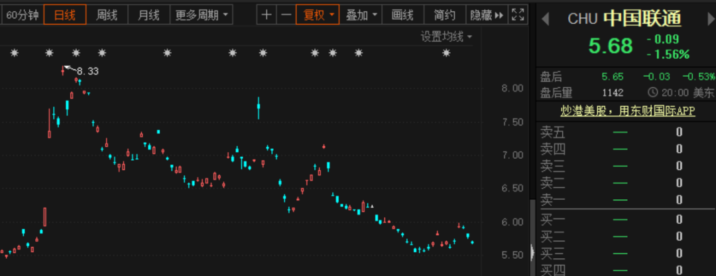Switch to the 周线 weekly chart
Screen dimensions: 716x276
[107, 15]
